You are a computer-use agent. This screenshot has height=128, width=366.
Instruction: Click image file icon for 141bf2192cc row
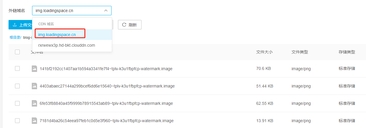[34, 69]
